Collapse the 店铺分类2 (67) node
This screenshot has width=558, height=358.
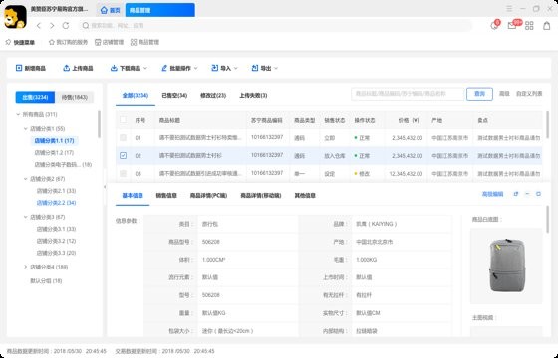coord(25,179)
